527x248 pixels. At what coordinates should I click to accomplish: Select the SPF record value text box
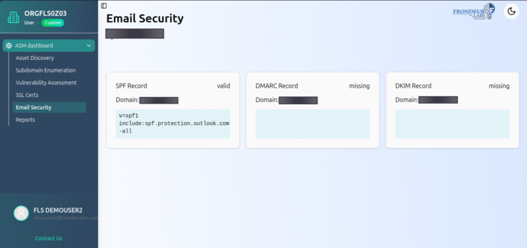click(173, 123)
